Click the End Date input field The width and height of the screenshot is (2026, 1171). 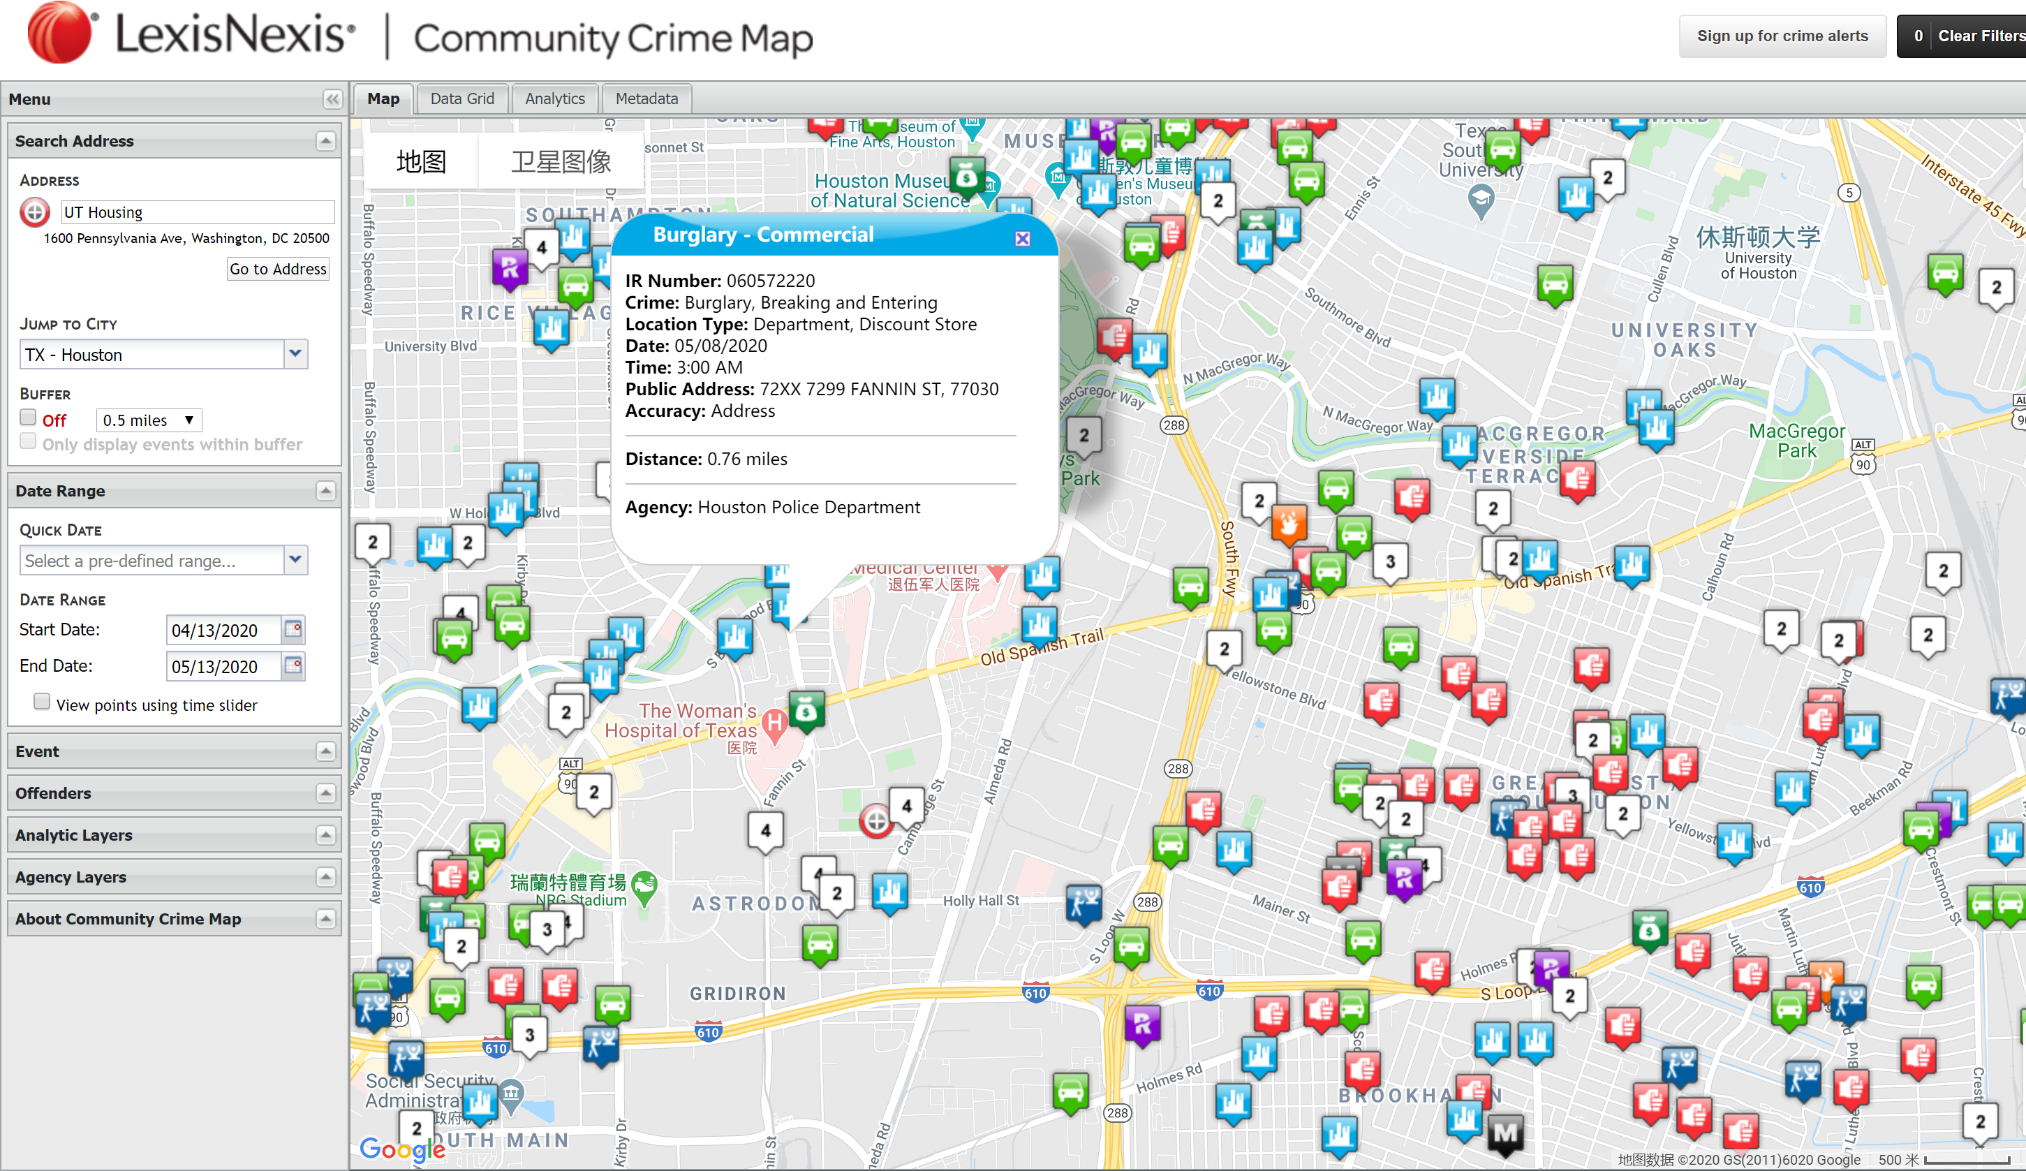pos(224,667)
